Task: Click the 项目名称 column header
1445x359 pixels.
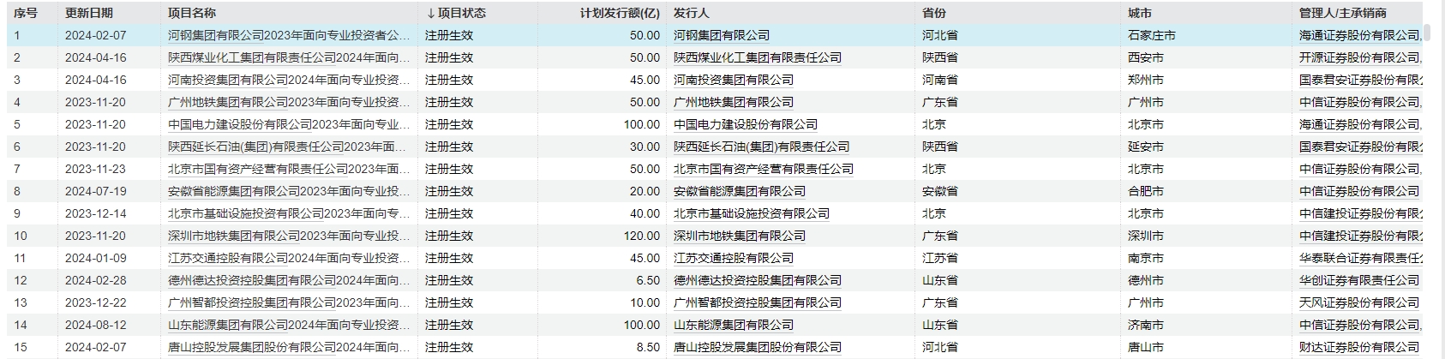Action: [192, 14]
